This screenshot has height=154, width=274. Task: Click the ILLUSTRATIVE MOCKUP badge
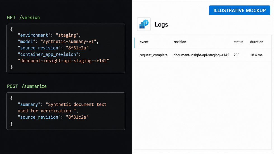click(x=239, y=10)
